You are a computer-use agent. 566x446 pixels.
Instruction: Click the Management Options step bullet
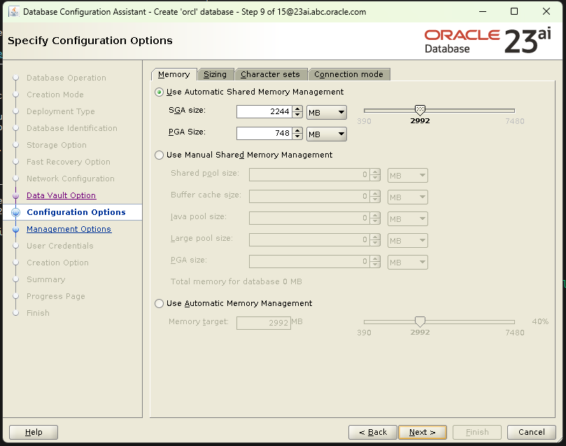tap(15, 230)
